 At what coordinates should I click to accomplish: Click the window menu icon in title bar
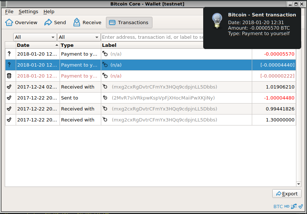[3, 4]
